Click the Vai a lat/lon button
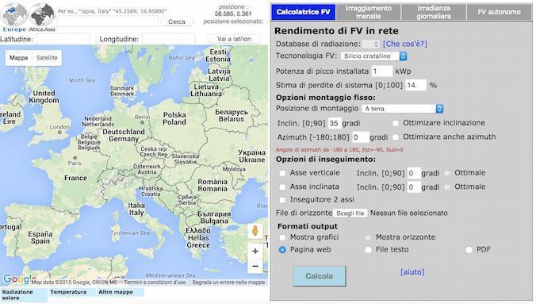The image size is (536, 304). coord(234,39)
